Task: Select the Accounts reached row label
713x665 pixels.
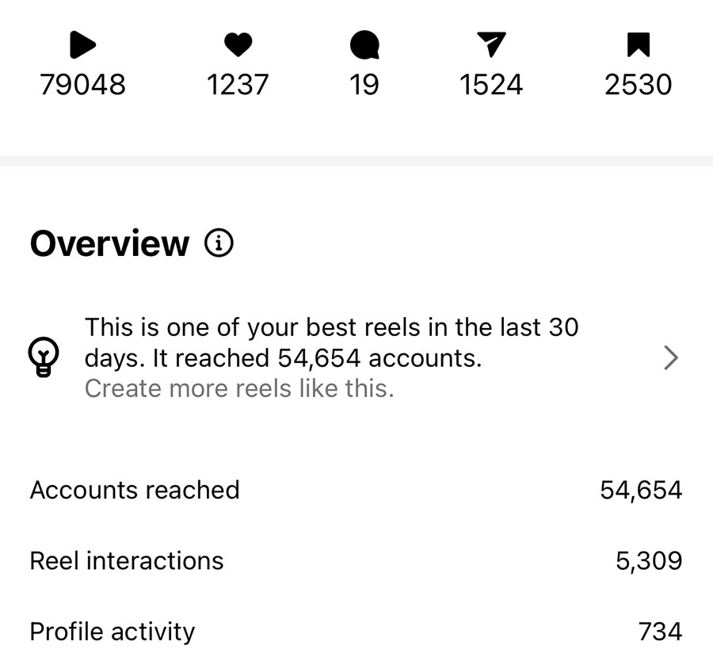Action: point(135,490)
